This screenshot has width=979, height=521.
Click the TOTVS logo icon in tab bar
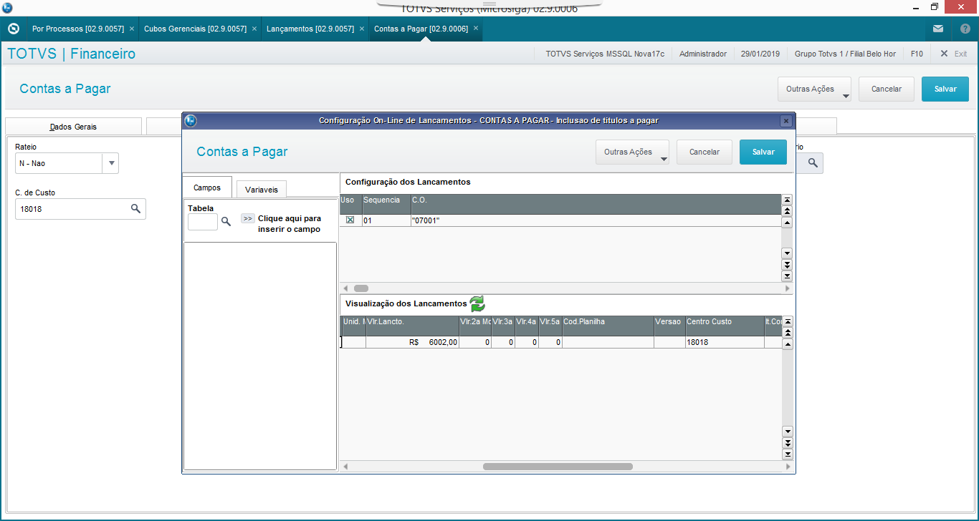(x=13, y=29)
